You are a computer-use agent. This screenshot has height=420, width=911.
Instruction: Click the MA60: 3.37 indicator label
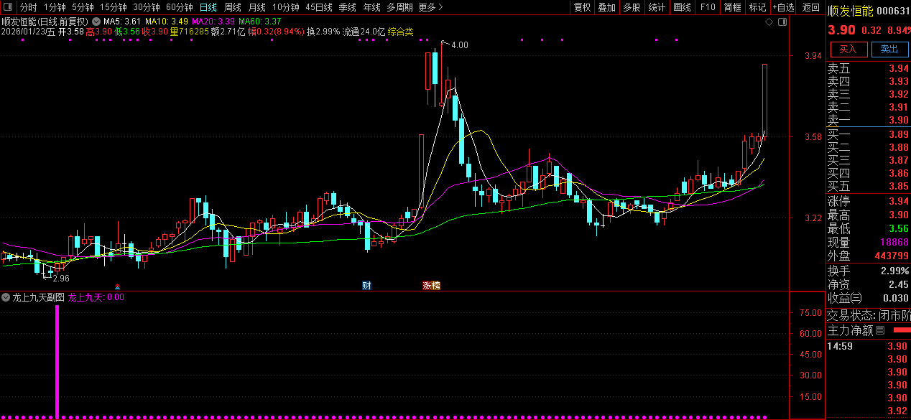[x=260, y=22]
